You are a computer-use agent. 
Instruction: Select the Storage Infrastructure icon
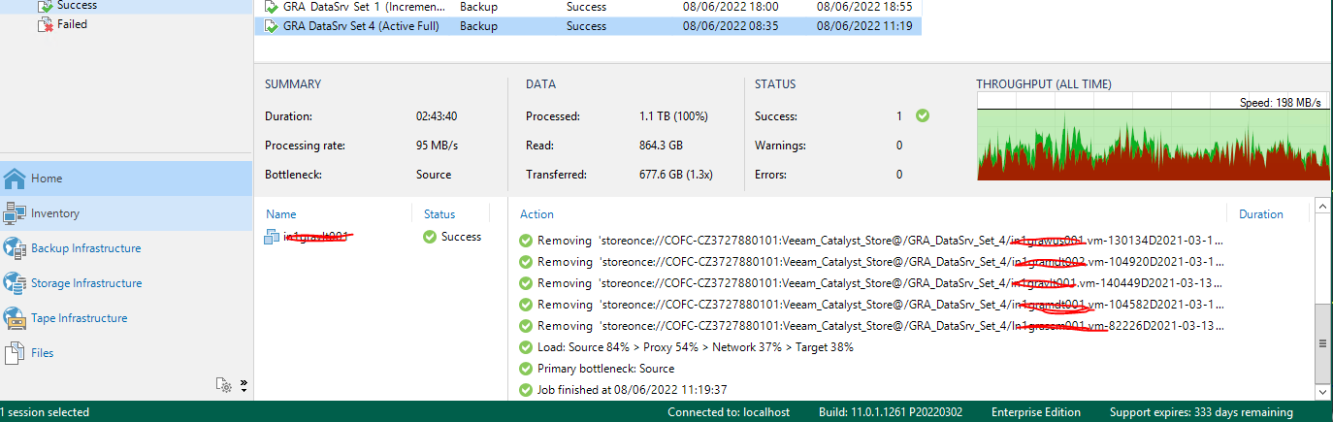(15, 283)
